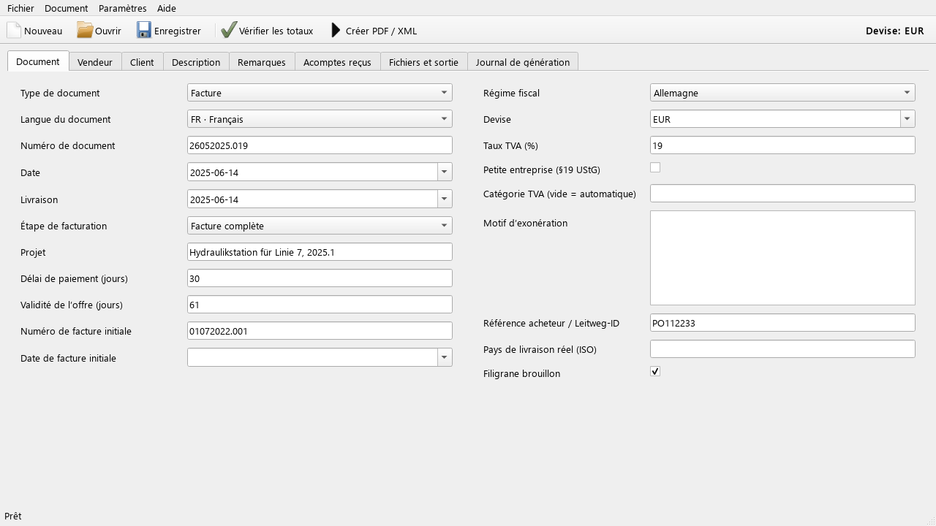936x526 pixels.
Task: Click the Délai de paiement field
Action: pos(320,278)
